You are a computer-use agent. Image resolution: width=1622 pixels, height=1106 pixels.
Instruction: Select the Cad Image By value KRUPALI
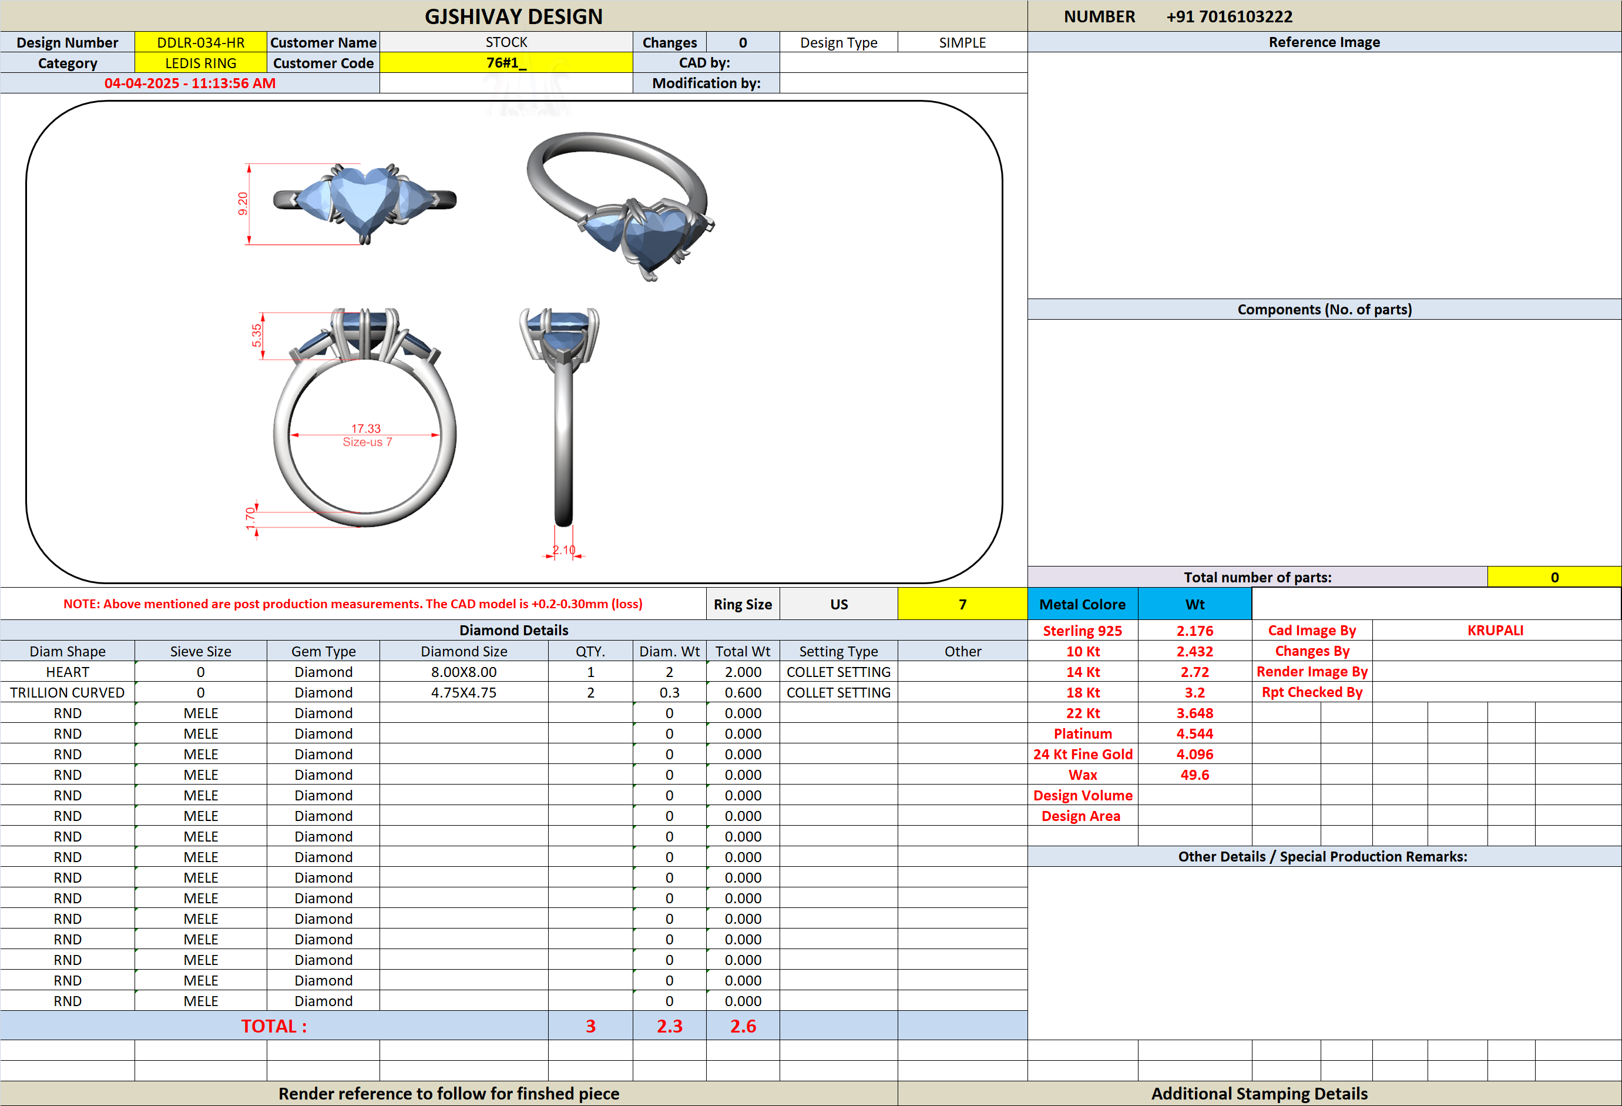tap(1495, 631)
